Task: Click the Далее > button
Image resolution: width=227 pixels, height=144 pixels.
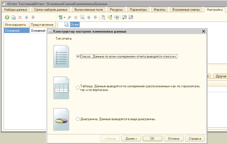Action: tap(131, 139)
